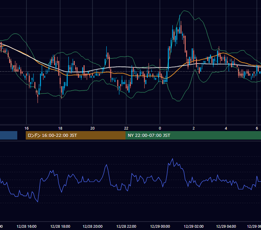Click the 12/28 16:00 indicator axis label
261x230 pixels.
click(x=26, y=226)
